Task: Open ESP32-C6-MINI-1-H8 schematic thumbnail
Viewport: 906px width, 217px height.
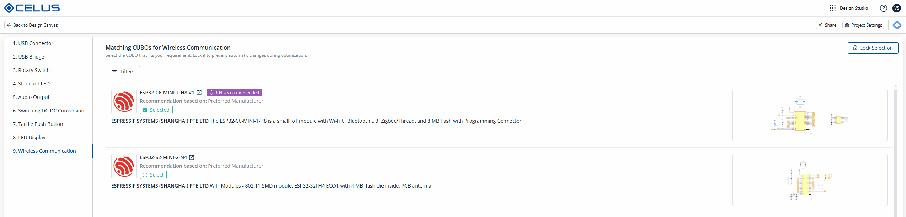Action: point(809,115)
